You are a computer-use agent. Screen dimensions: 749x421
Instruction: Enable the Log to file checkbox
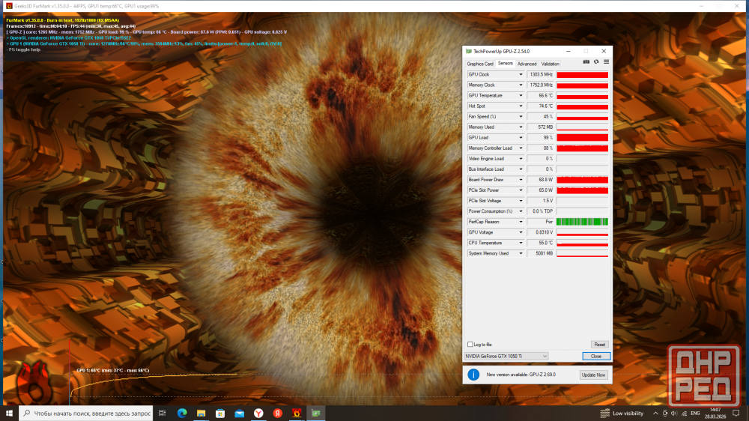470,345
